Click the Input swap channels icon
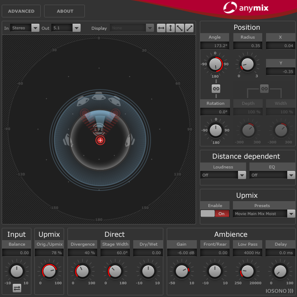The width and height of the screenshot is (297, 297). [x=17, y=288]
